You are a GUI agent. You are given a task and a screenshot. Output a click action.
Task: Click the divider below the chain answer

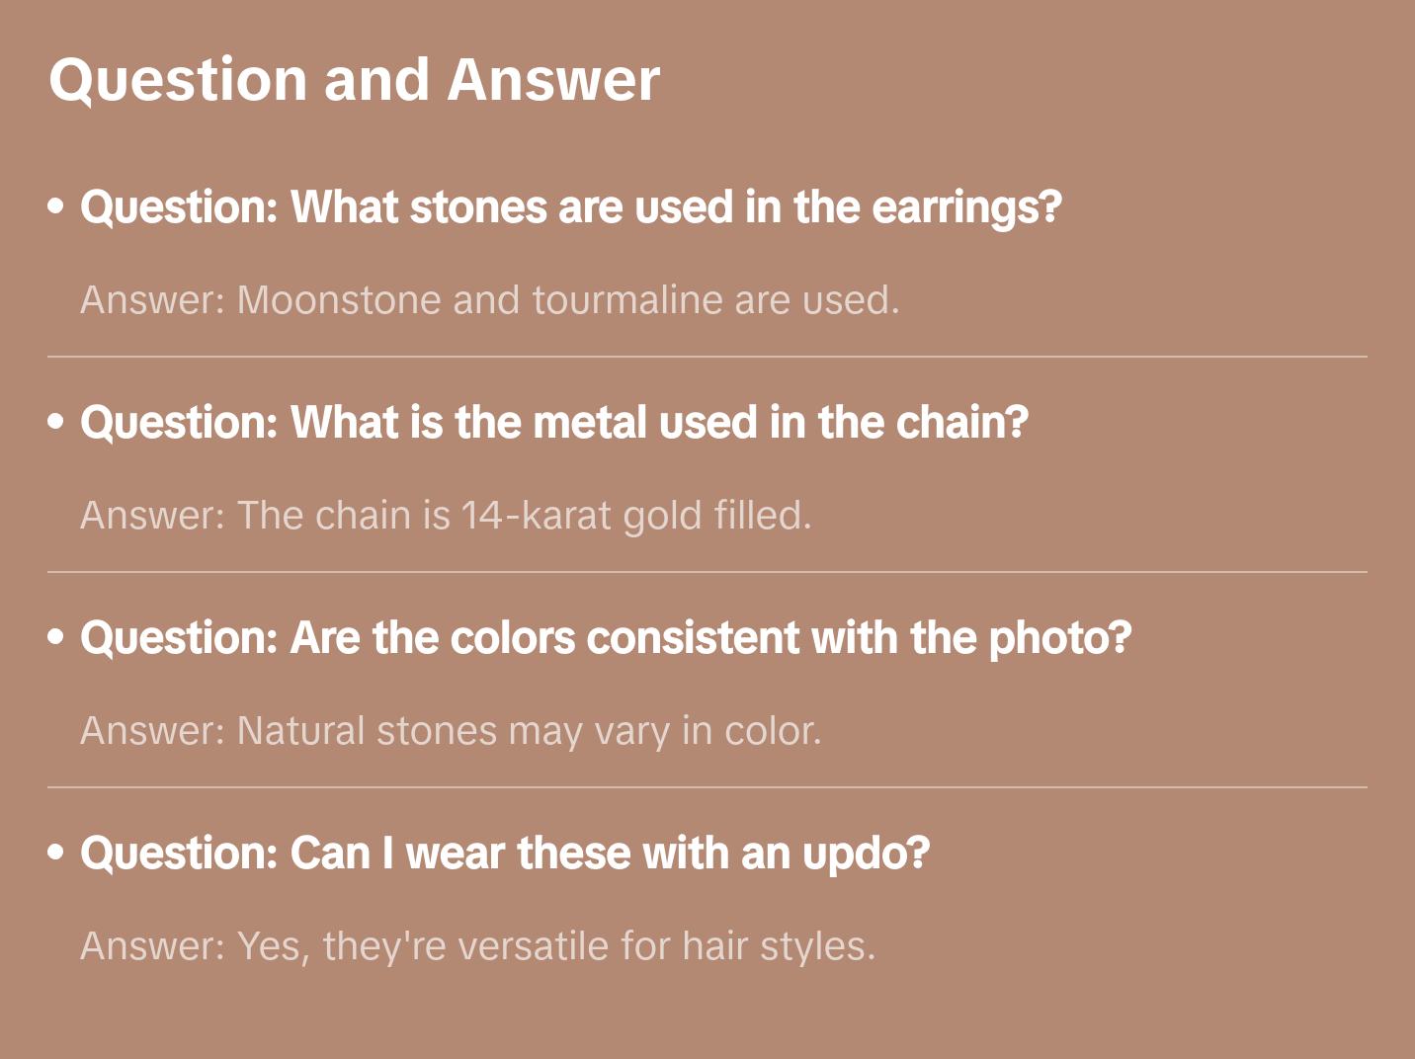[707, 572]
